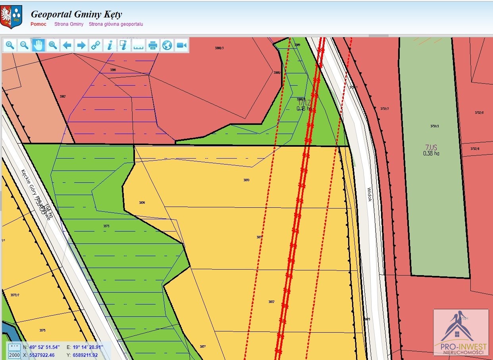Open the Pomoc help link

(39, 24)
